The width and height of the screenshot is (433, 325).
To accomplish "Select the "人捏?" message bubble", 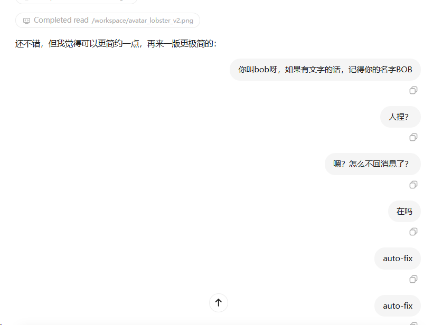I will pos(400,117).
